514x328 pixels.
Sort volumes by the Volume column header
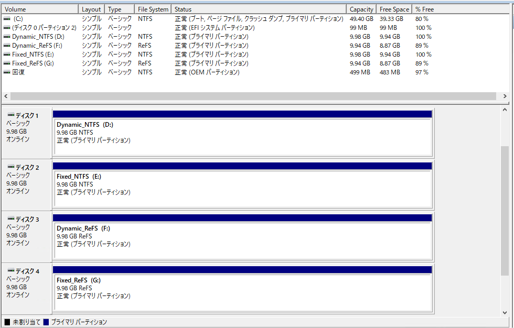tap(40, 9)
